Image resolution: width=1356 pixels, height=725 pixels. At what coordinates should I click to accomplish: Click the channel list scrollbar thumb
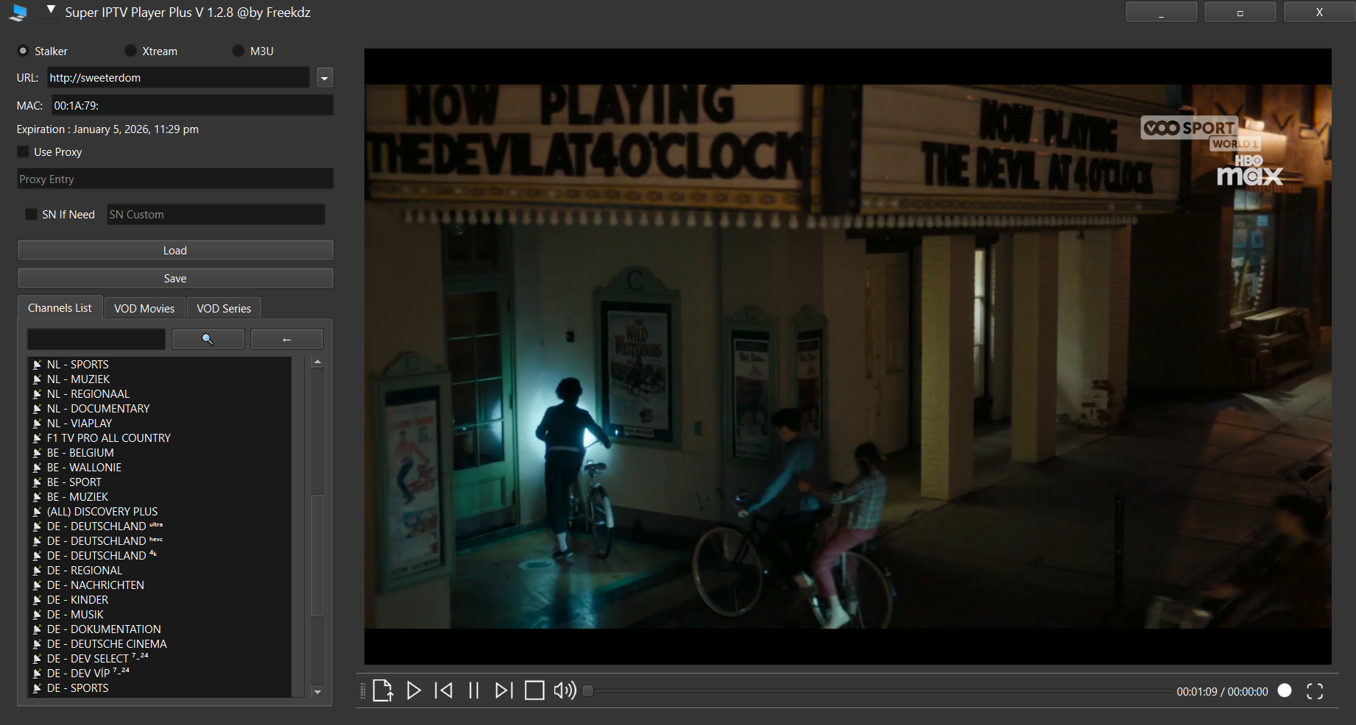[317, 555]
